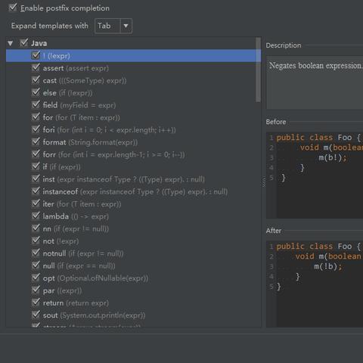This screenshot has height=363, width=363.
Task: Uncheck the Java group checkbox
Action: pyautogui.click(x=24, y=43)
